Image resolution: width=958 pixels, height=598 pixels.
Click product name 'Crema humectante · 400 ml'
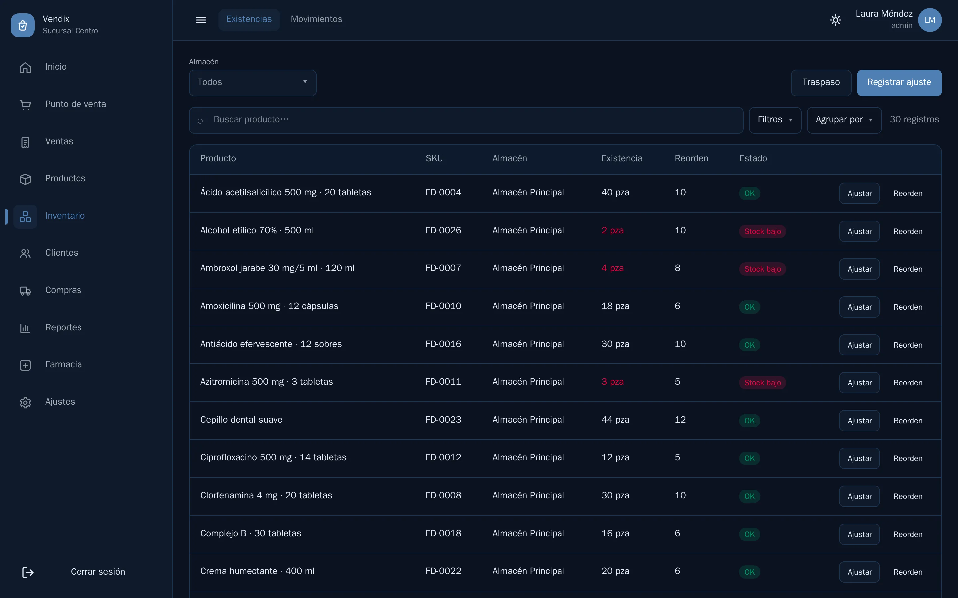(x=257, y=571)
